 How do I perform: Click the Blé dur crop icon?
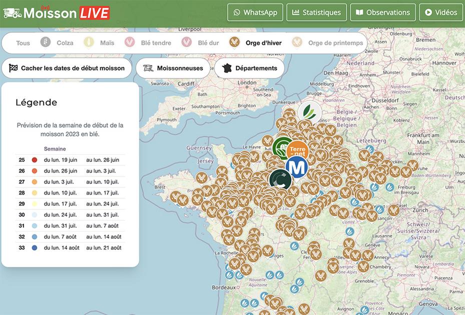(x=187, y=42)
